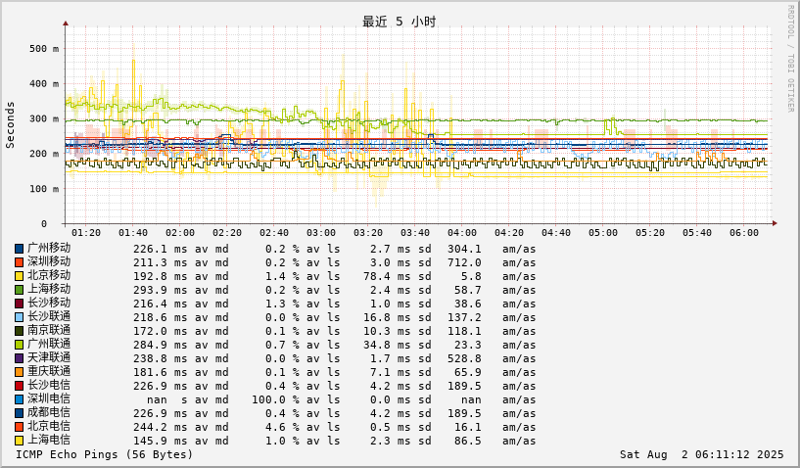The width and height of the screenshot is (800, 468).
Task: Select the 北京电信 legend swatch
Action: point(19,427)
